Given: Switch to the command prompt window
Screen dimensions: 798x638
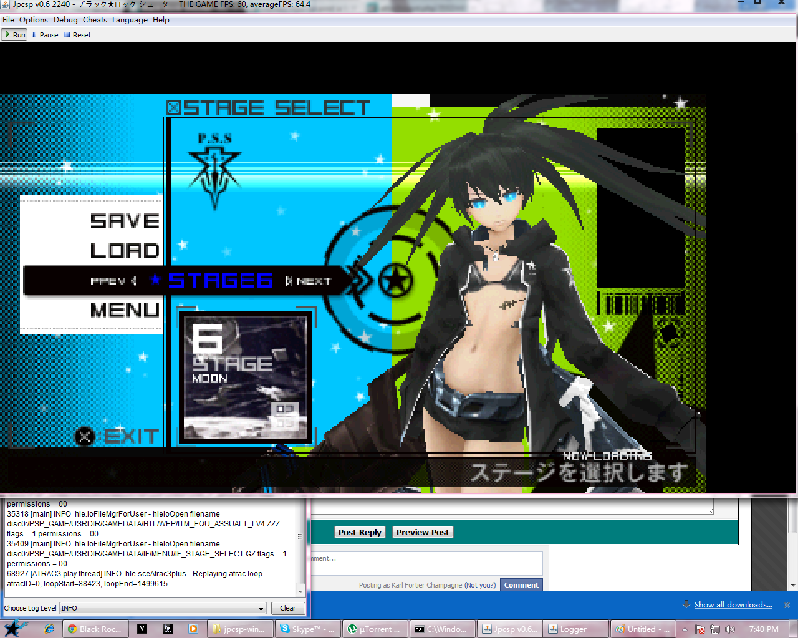Looking at the screenshot, I should click(443, 629).
